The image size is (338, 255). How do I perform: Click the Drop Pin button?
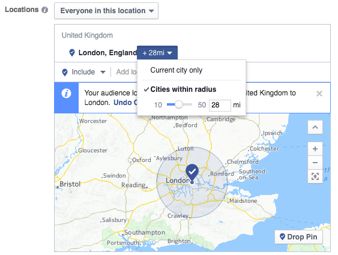[x=298, y=237]
